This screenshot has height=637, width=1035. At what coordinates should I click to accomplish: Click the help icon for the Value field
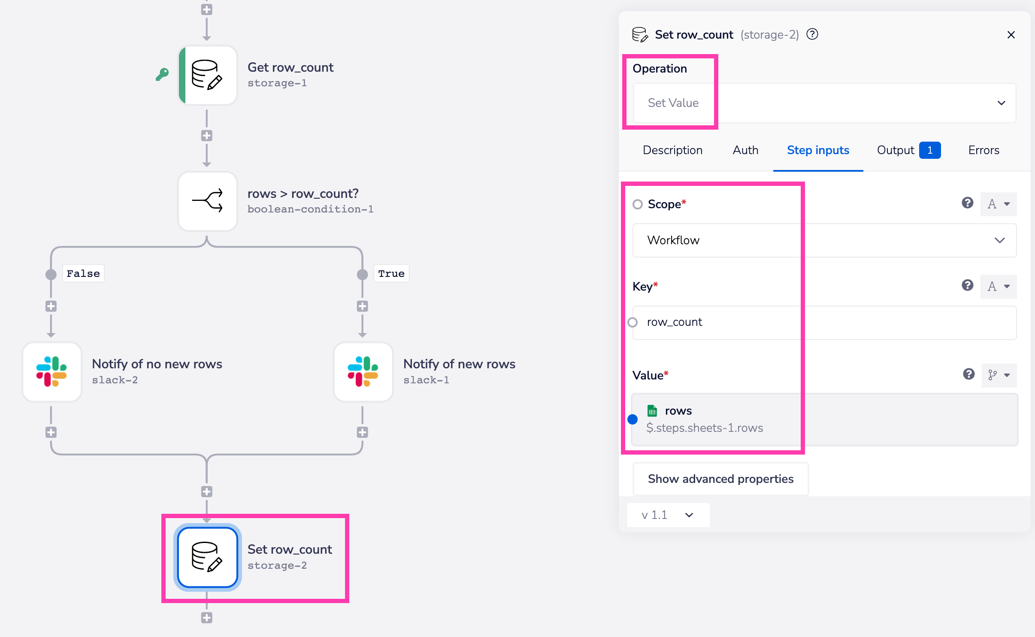(969, 374)
